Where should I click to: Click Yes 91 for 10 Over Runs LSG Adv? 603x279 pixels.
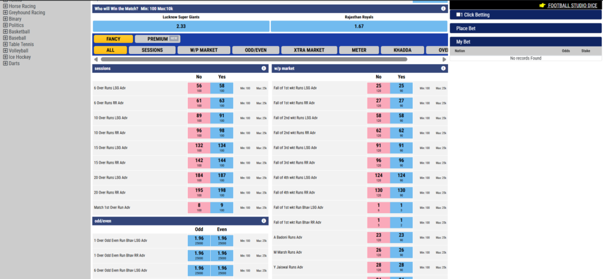[x=222, y=118]
